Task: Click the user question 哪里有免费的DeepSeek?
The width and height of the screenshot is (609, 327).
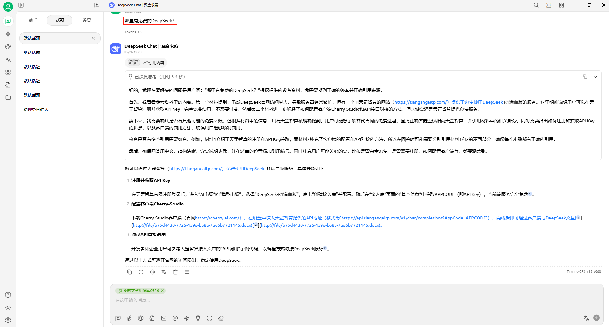Action: click(150, 21)
